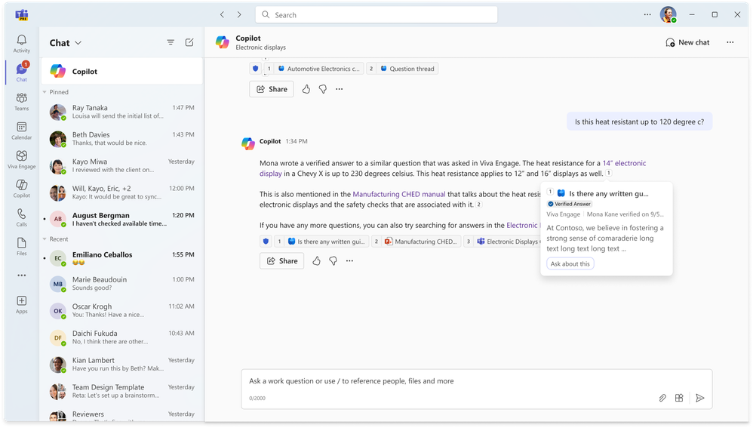Attach a file with paperclip icon
This screenshot has height=428, width=753.
pos(662,398)
